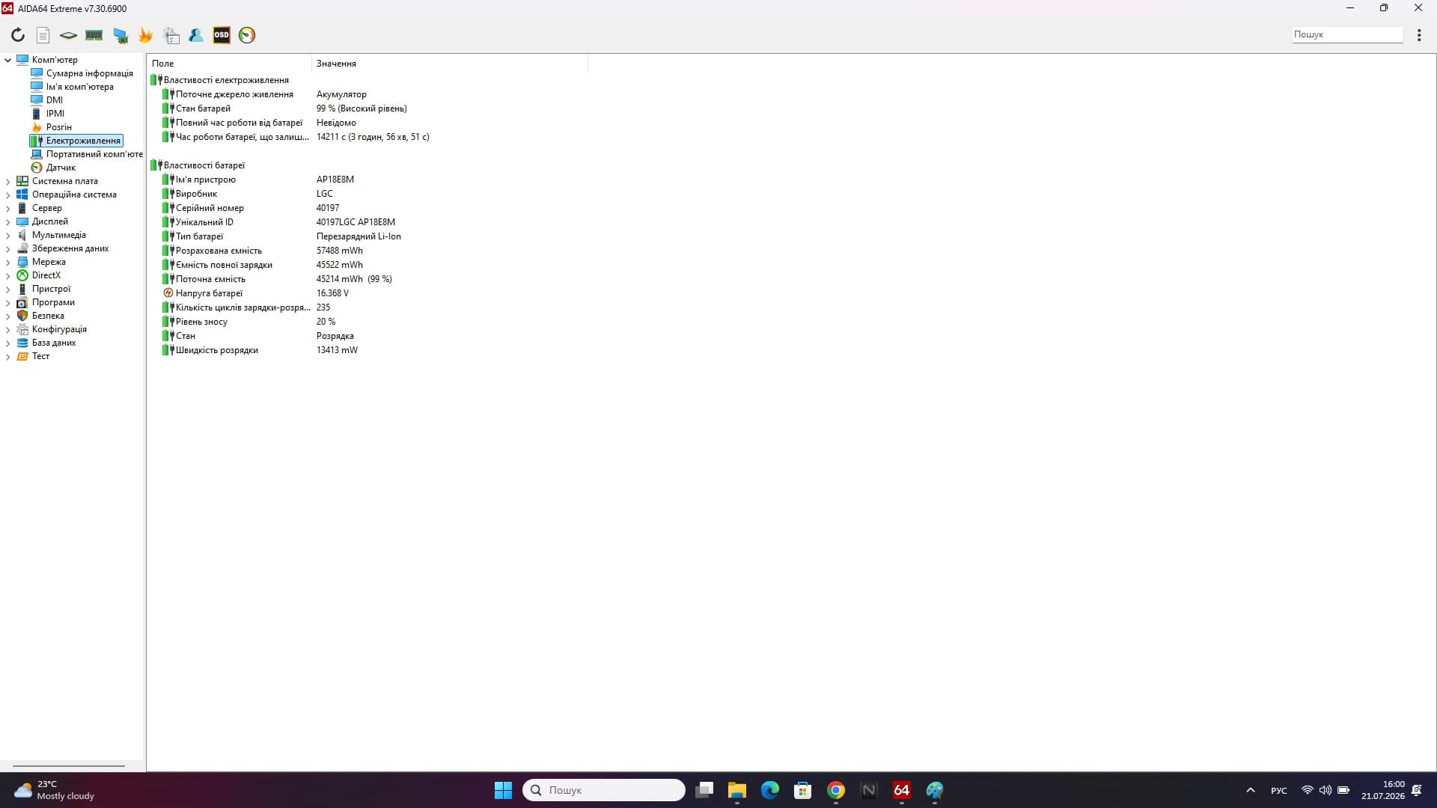Select the Розрахована ємність row

[367, 251]
